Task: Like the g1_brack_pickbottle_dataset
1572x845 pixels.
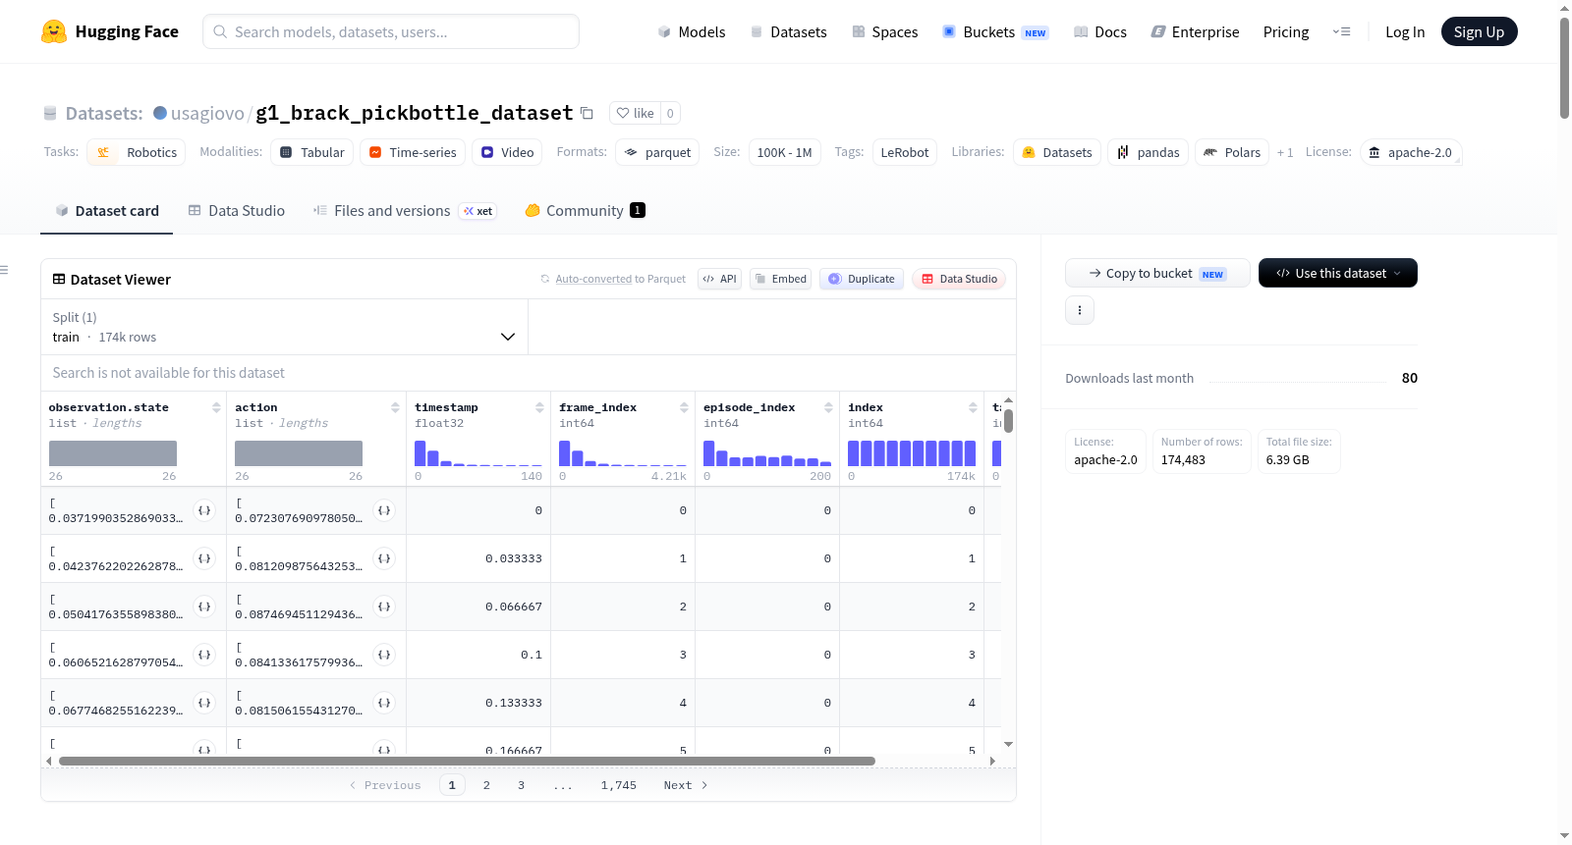Action: coord(635,113)
